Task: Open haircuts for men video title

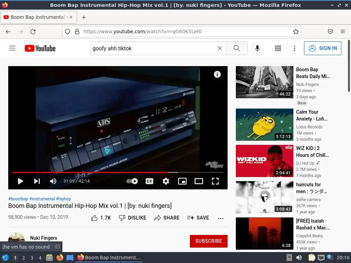Action: pos(311,188)
